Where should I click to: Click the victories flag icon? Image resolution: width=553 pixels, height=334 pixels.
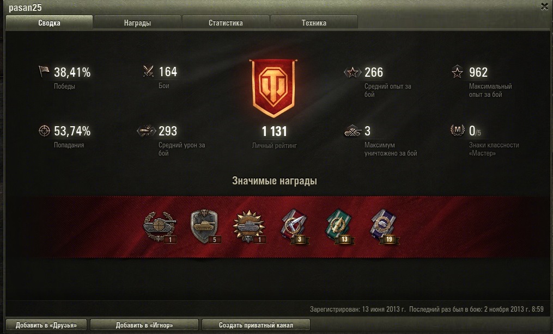[x=44, y=71]
